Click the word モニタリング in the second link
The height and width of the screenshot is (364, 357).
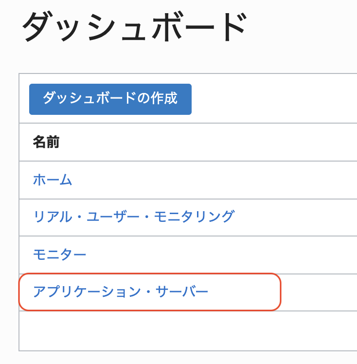[194, 217]
